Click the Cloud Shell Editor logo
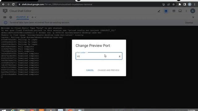This screenshot has width=198, height=111. tap(5, 11)
